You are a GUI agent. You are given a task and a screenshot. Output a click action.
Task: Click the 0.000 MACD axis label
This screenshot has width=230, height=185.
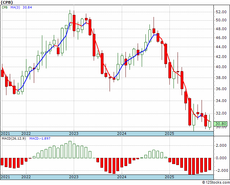(222, 158)
